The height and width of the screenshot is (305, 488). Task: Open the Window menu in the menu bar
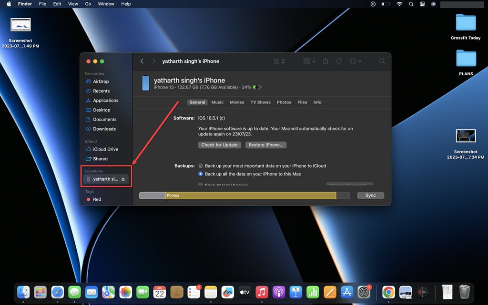coord(106,4)
